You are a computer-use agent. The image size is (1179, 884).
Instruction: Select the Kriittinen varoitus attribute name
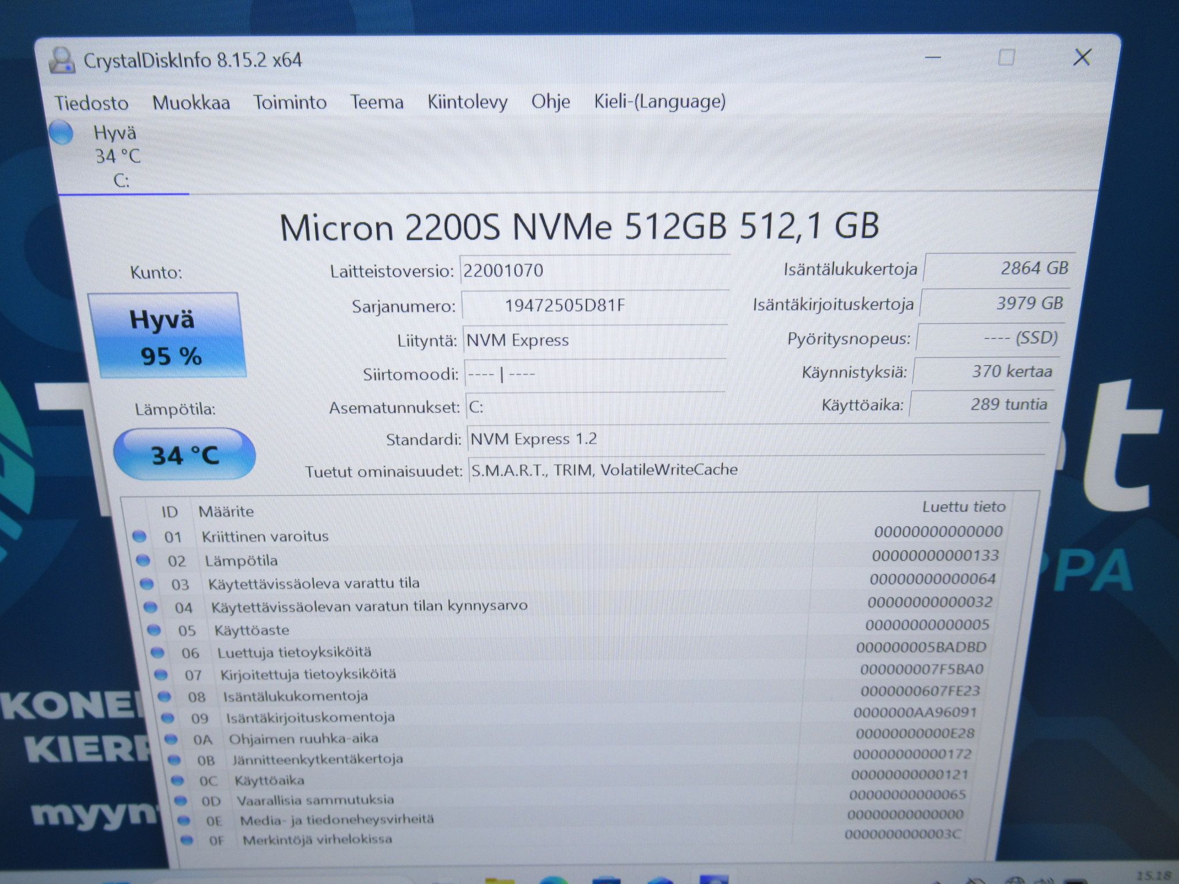[x=265, y=536]
